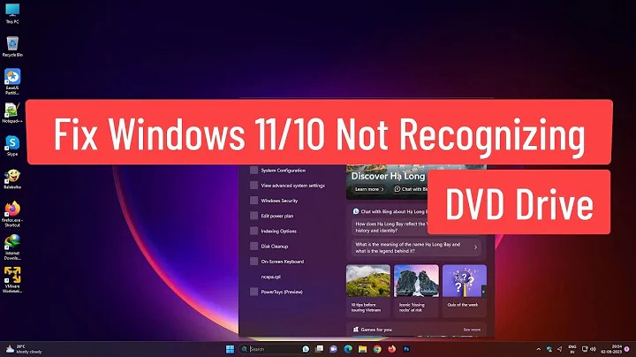Click Learn more on Ha Long banner
636x357 pixels.
(369, 189)
